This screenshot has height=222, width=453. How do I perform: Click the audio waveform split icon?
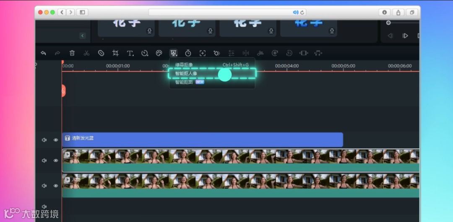tap(246, 53)
